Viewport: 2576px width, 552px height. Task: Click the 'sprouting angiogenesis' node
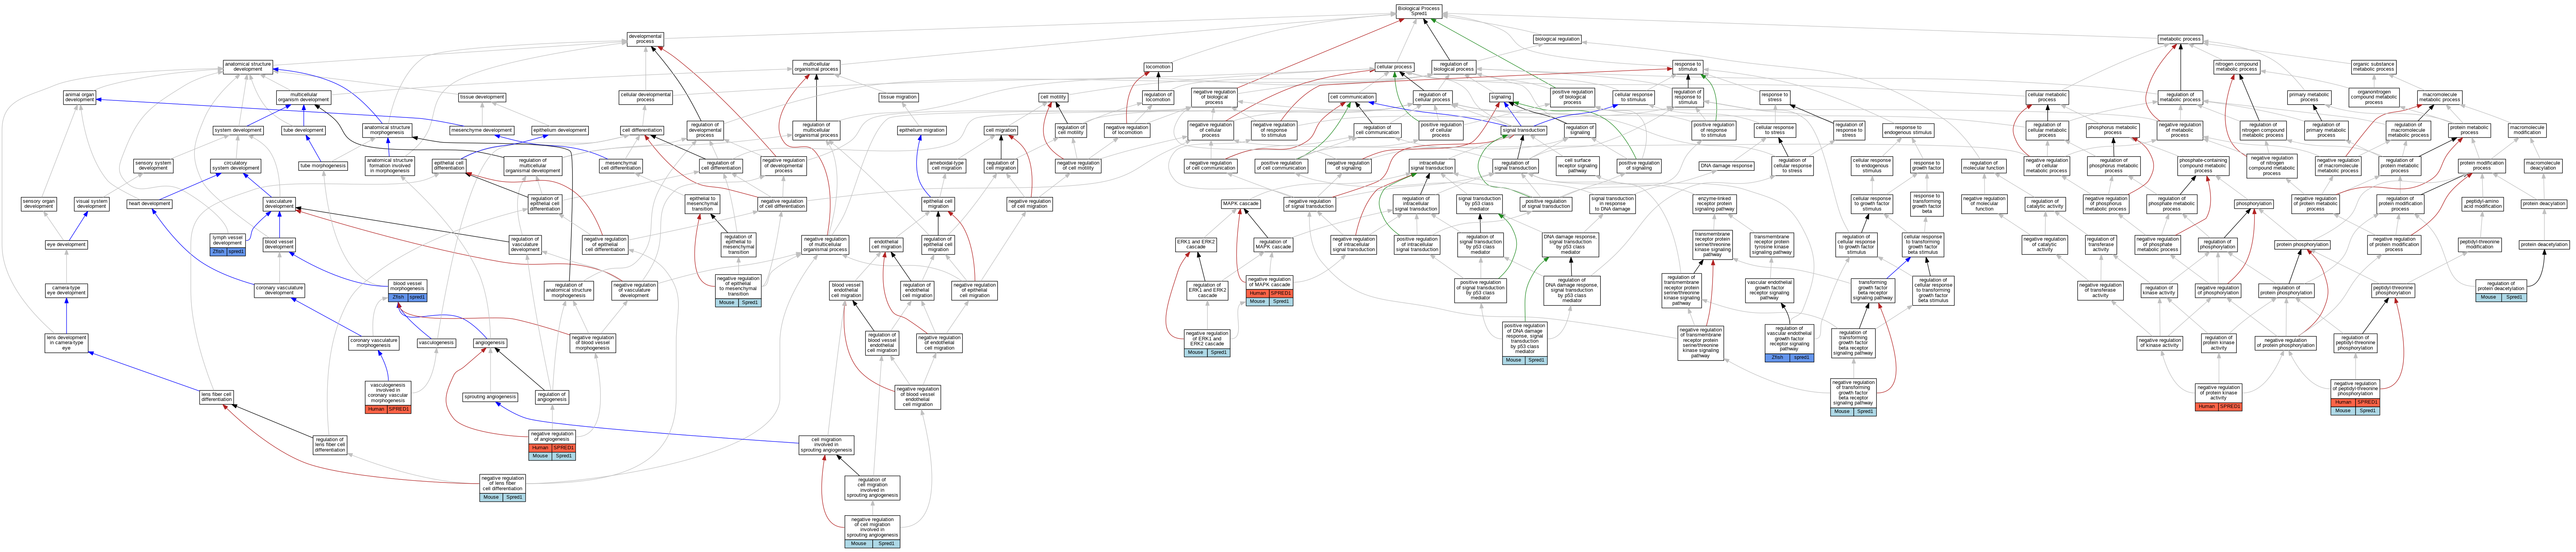click(x=490, y=396)
